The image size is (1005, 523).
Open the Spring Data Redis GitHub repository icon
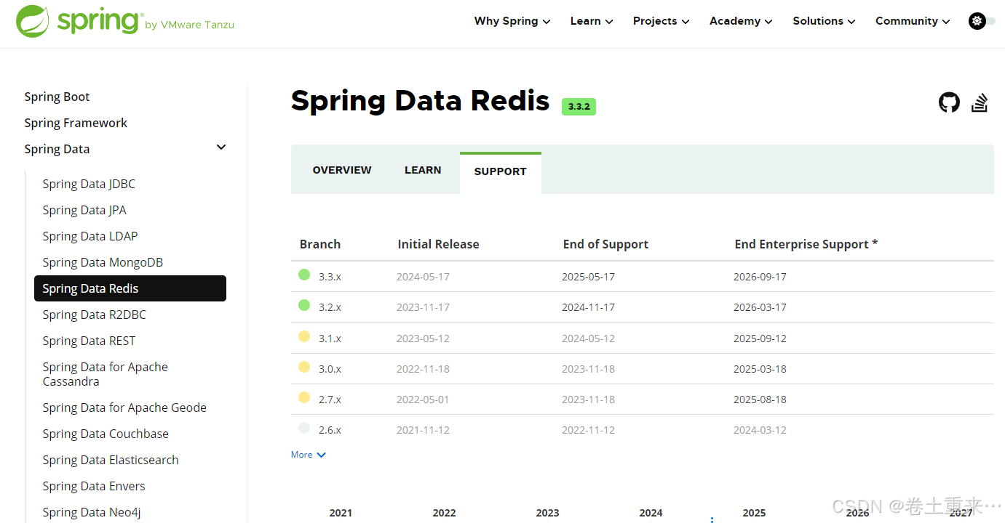tap(949, 102)
